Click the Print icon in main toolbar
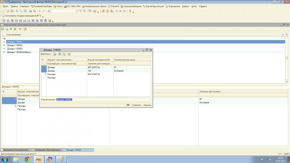Viewport: 290px width, 163px height. (x=30, y=11)
